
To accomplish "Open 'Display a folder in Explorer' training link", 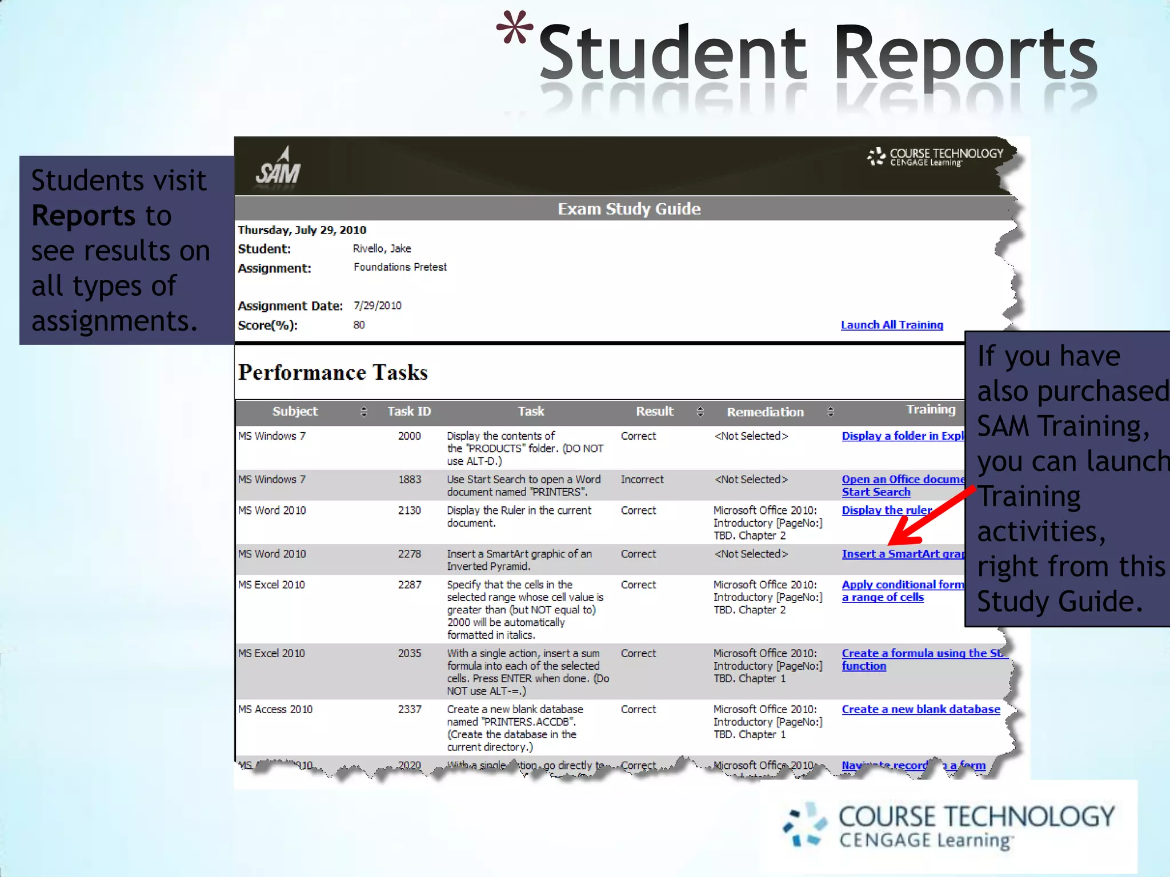I will tap(902, 436).
